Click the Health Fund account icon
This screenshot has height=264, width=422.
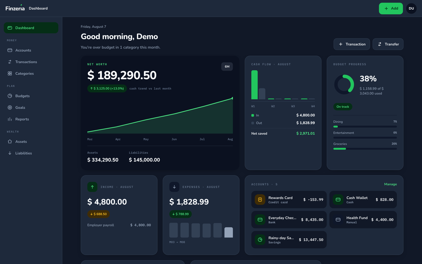pos(338,220)
